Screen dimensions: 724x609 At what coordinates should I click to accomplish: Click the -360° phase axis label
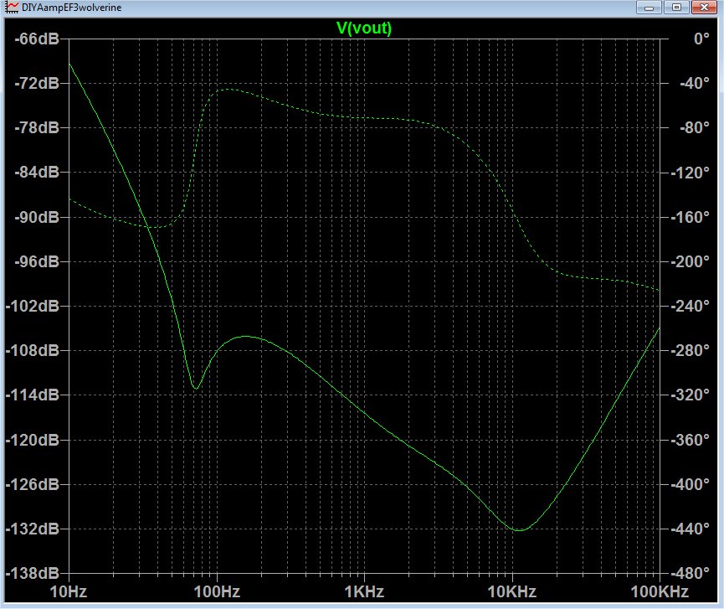[690, 440]
